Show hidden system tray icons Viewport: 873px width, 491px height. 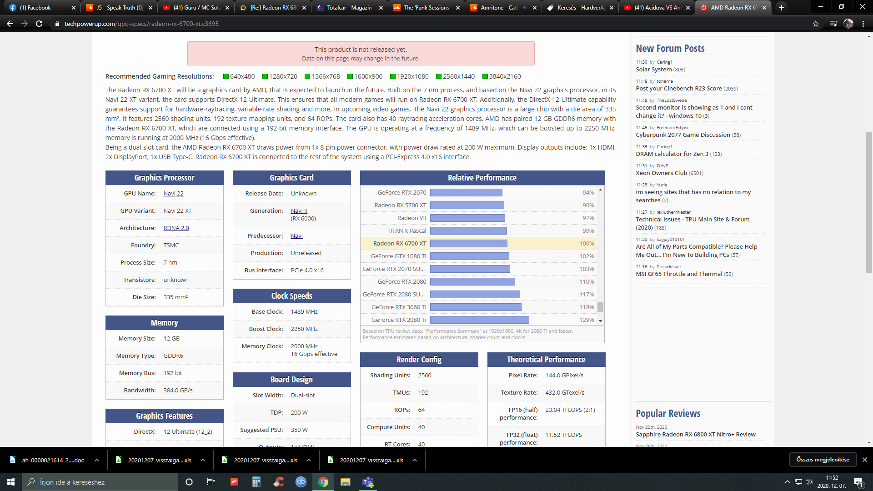tap(787, 482)
